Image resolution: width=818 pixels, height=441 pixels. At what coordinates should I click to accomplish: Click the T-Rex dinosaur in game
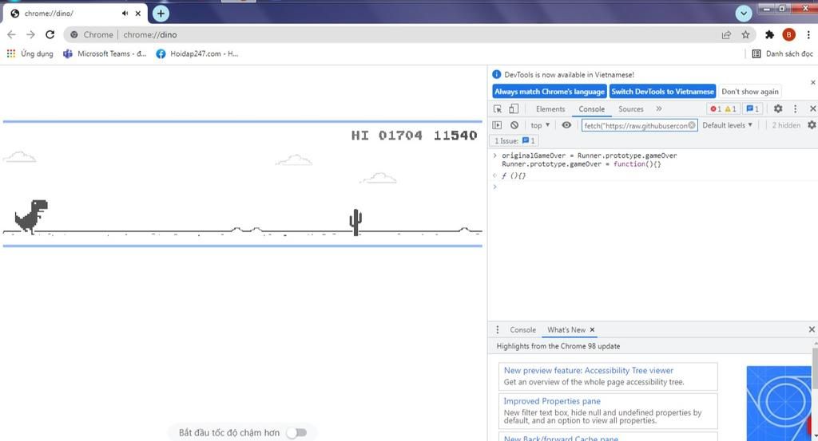click(x=31, y=216)
